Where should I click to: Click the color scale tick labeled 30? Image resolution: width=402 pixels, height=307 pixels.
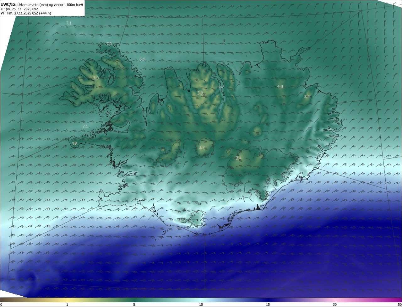(x=335, y=304)
